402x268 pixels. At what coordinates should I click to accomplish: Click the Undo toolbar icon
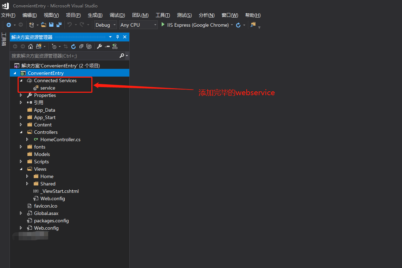tap(70, 25)
